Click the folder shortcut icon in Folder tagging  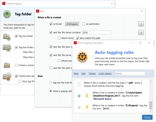click(7, 65)
